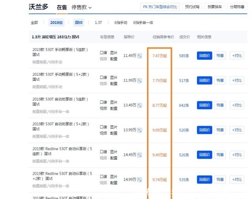Screen dimensions: 252x199
Task: Open 口碑 link in 13.49万 row
Action: tap(103, 102)
